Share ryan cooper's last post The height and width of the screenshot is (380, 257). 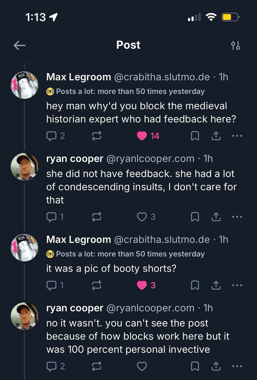click(216, 366)
